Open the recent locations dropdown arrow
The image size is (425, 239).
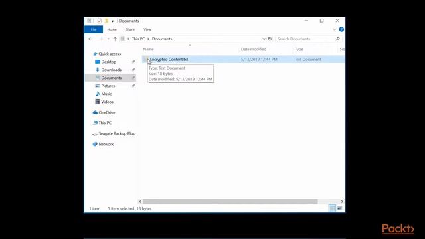point(108,39)
